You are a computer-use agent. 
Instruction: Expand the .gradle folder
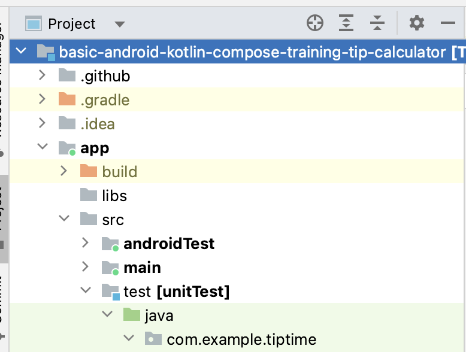(41, 99)
